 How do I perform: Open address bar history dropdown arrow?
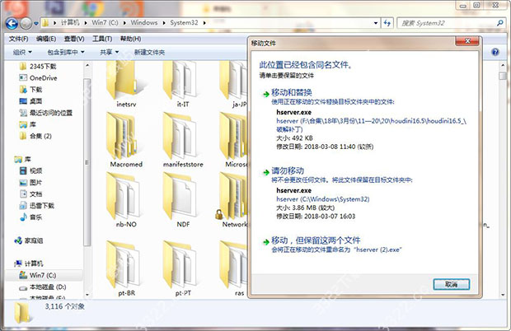pyautogui.click(x=376, y=23)
